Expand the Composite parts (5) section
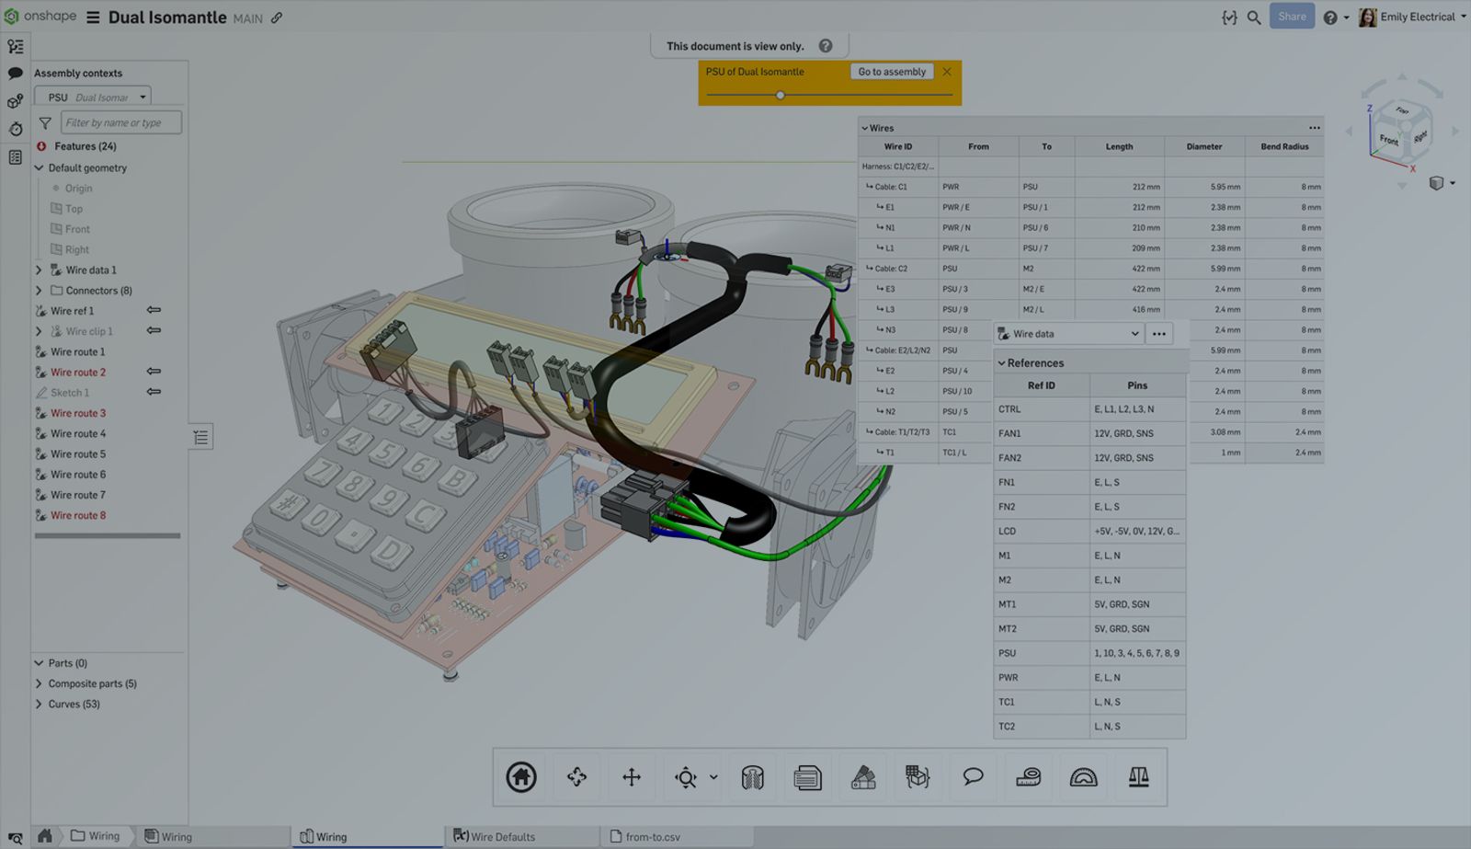This screenshot has width=1471, height=849. point(39,683)
